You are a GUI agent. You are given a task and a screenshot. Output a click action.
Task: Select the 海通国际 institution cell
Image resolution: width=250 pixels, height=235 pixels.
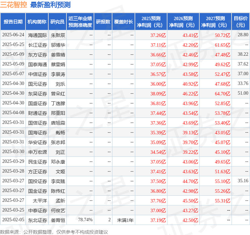click(38, 35)
